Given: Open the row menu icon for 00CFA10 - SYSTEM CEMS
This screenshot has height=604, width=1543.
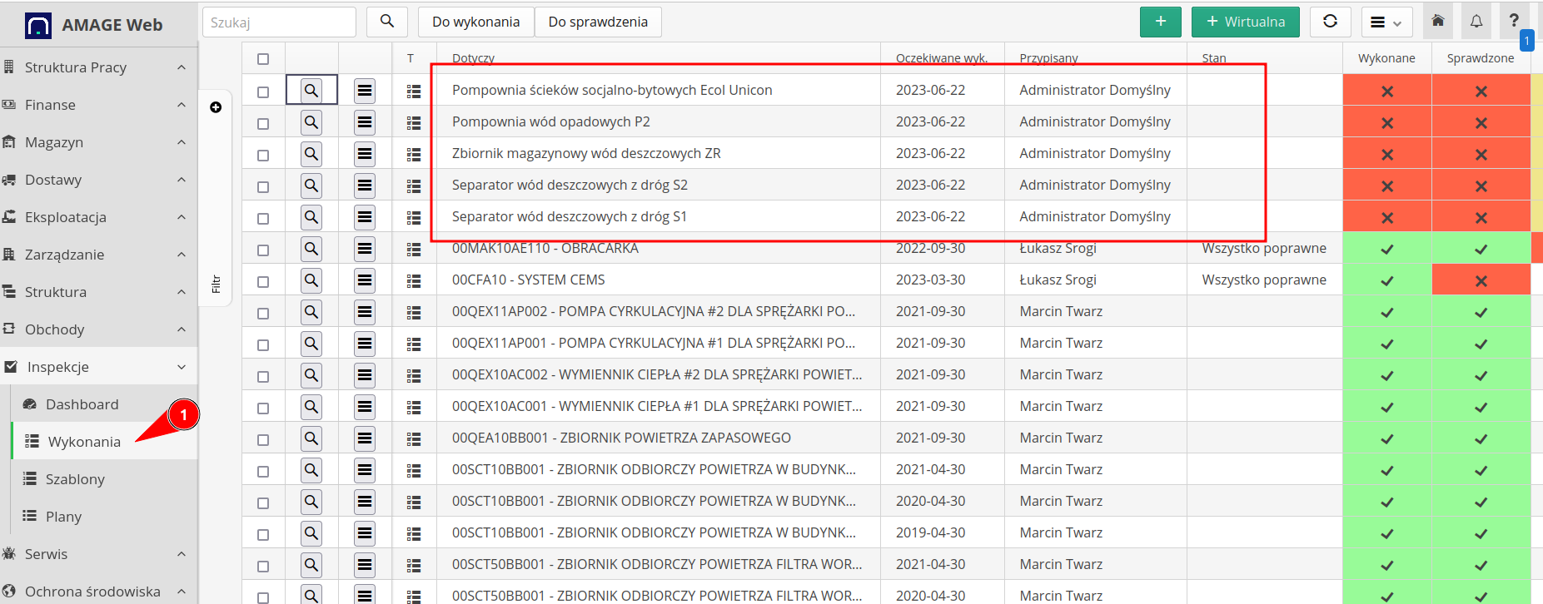Looking at the screenshot, I should coord(365,280).
